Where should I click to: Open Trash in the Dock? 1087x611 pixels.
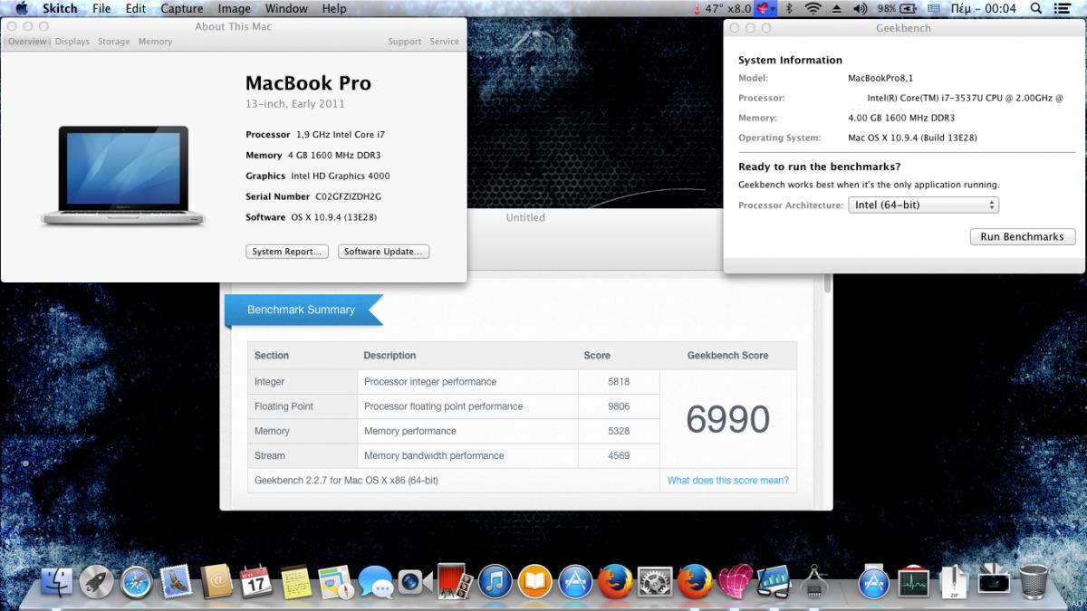pos(1033,581)
